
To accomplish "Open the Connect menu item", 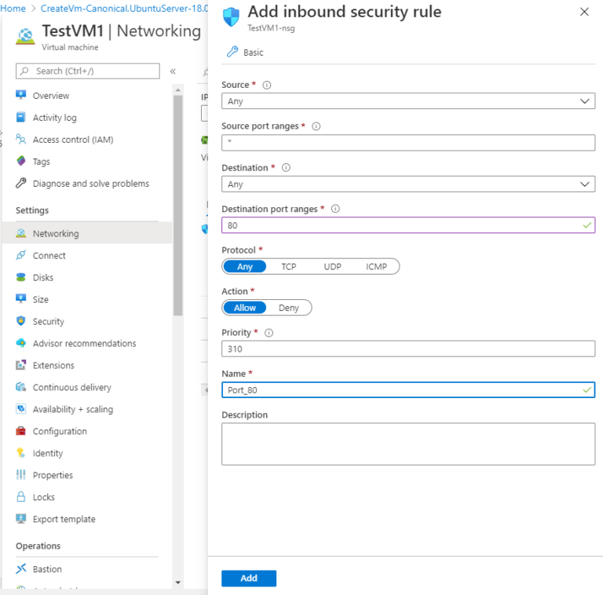I will [87, 255].
